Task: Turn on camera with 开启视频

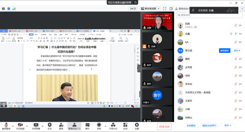Action: pyautogui.click(x=21, y=125)
